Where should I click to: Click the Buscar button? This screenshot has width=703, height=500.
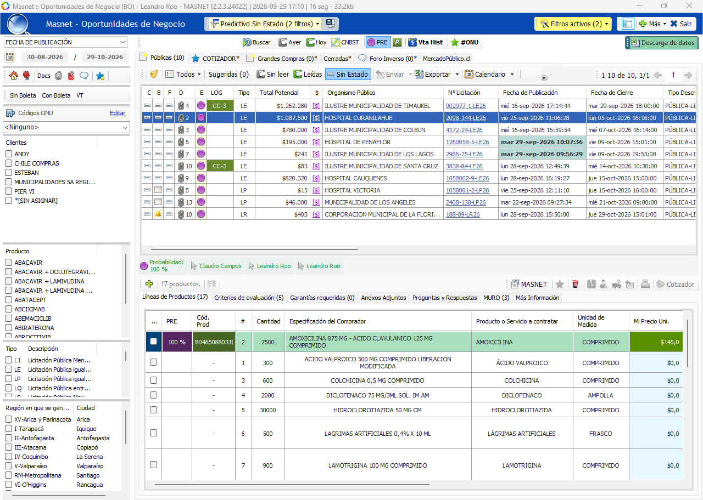tap(256, 42)
